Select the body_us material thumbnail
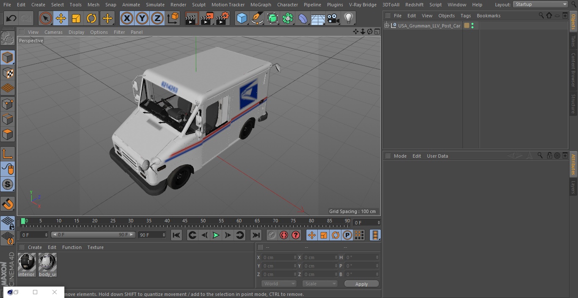578x298 pixels. click(x=47, y=263)
